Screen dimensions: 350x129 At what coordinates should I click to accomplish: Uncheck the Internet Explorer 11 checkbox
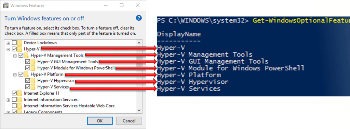(14, 93)
